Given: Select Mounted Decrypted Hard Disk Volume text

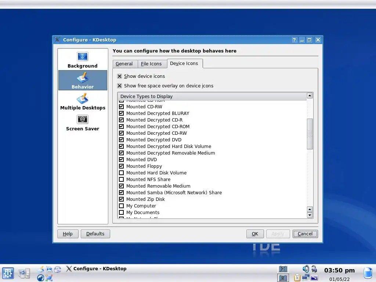Looking at the screenshot, I should tap(169, 146).
